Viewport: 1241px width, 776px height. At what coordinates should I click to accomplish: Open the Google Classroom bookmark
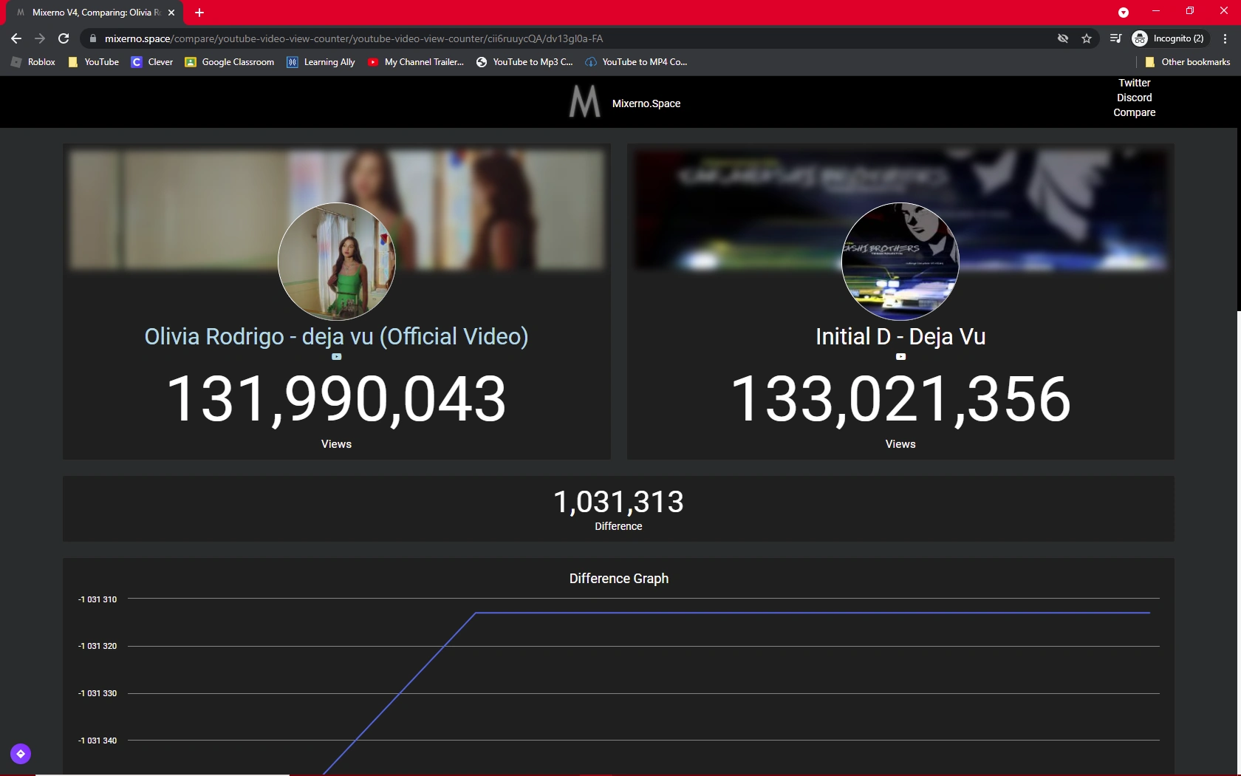[229, 62]
